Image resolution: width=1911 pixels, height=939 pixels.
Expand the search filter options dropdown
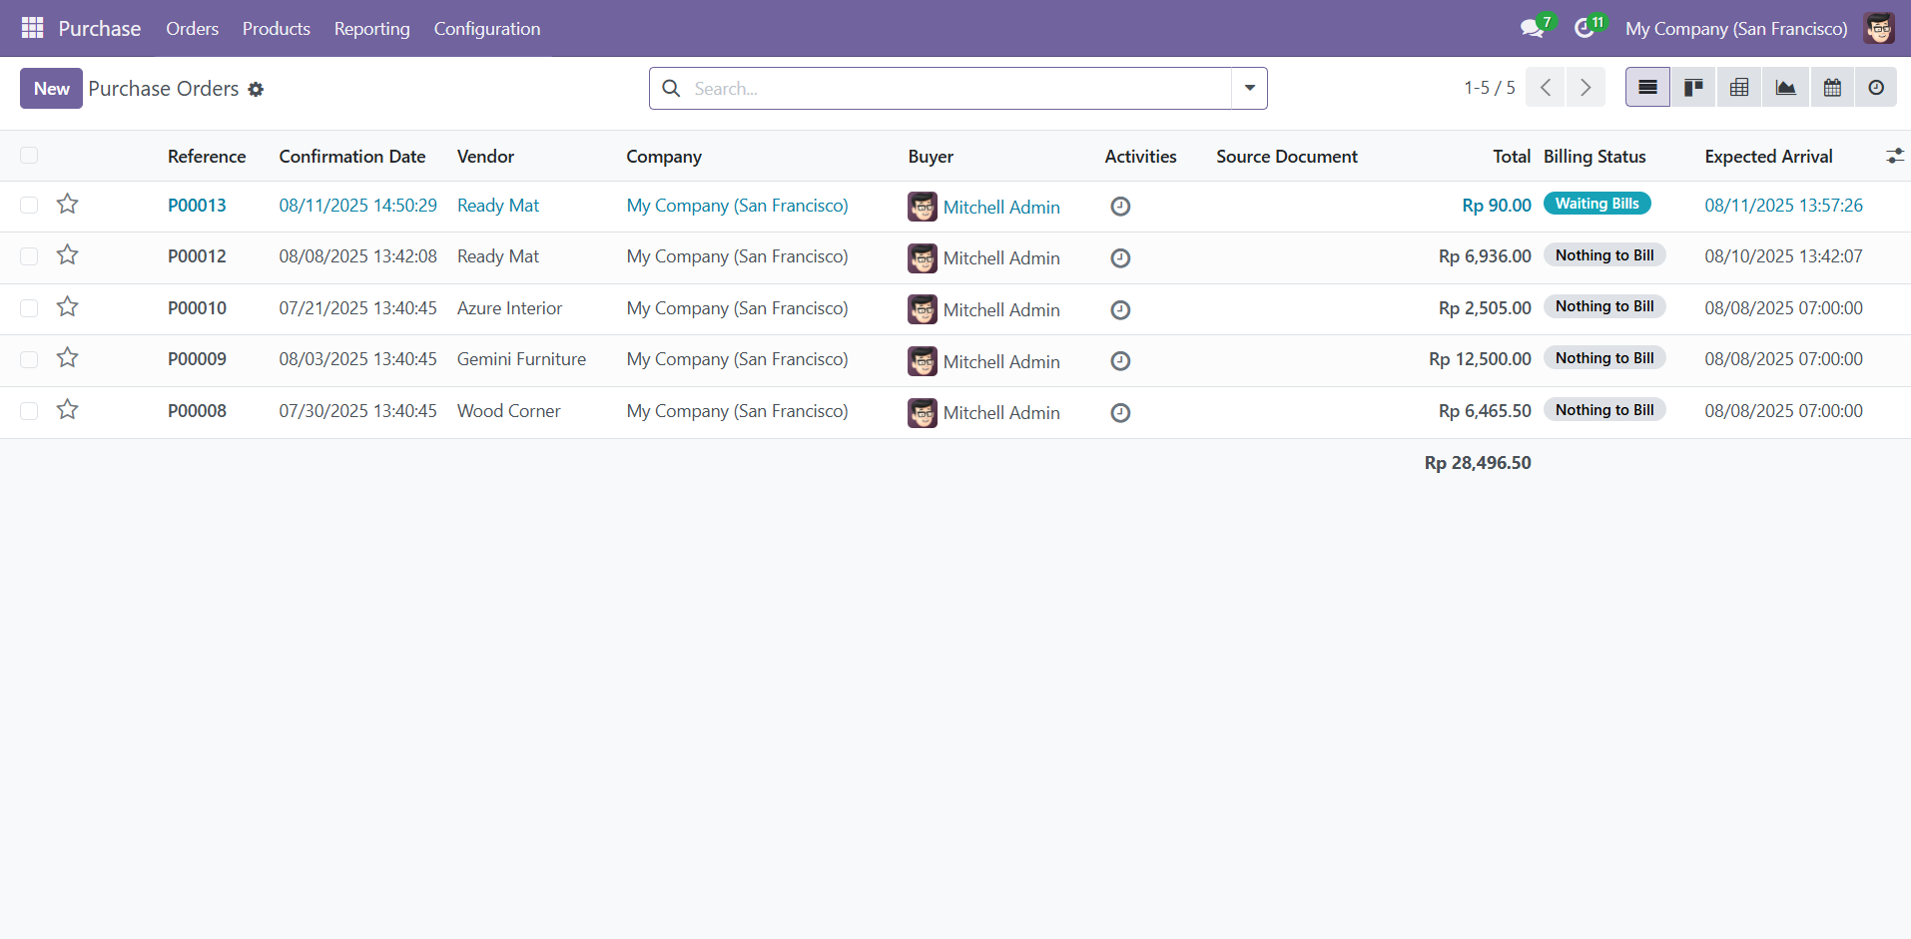tap(1249, 88)
